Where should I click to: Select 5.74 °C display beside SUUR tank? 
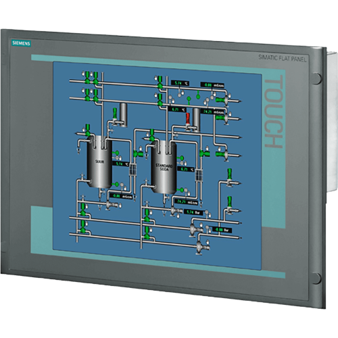(x=120, y=164)
